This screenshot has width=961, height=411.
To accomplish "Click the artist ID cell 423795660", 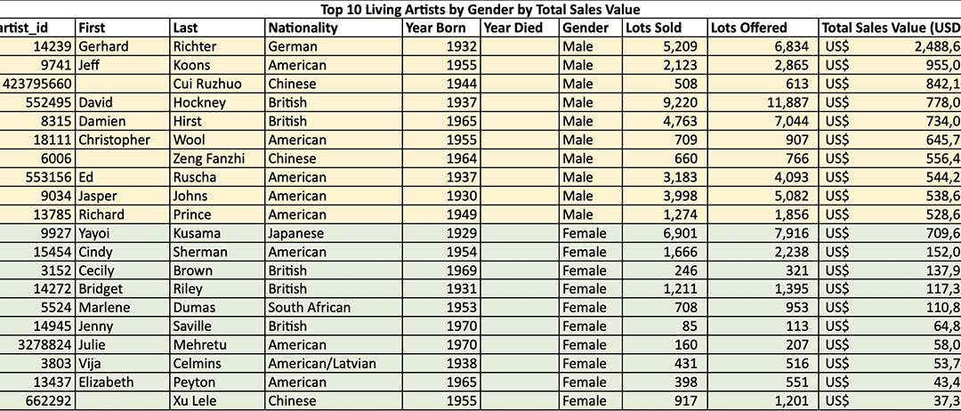I will click(x=36, y=84).
